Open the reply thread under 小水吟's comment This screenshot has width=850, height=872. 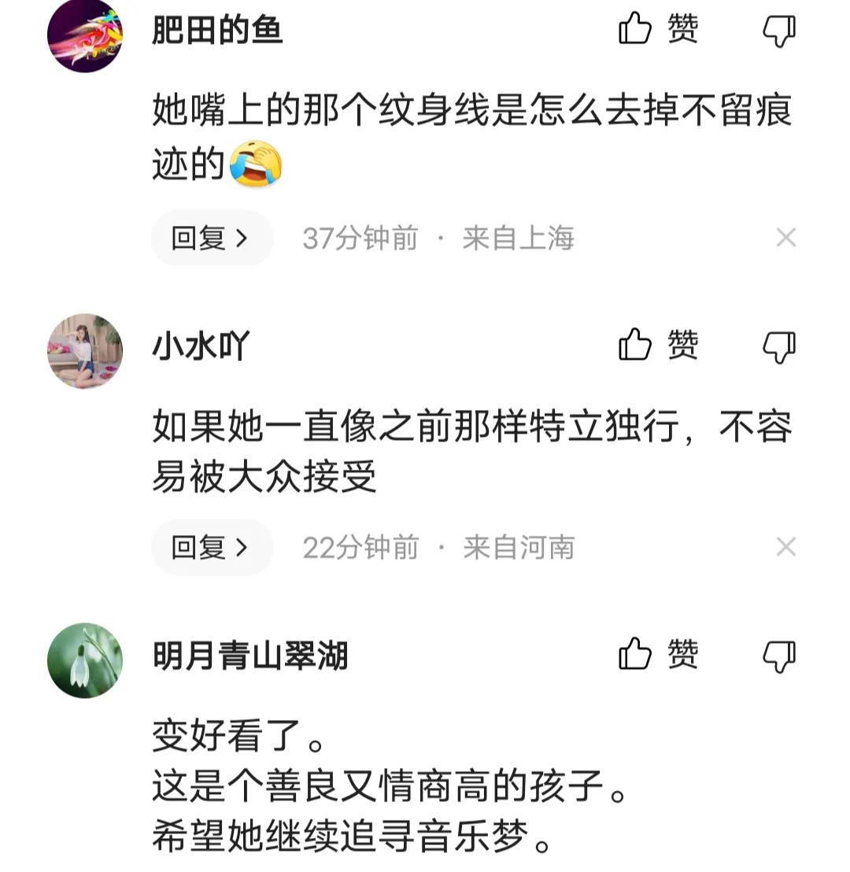click(211, 547)
